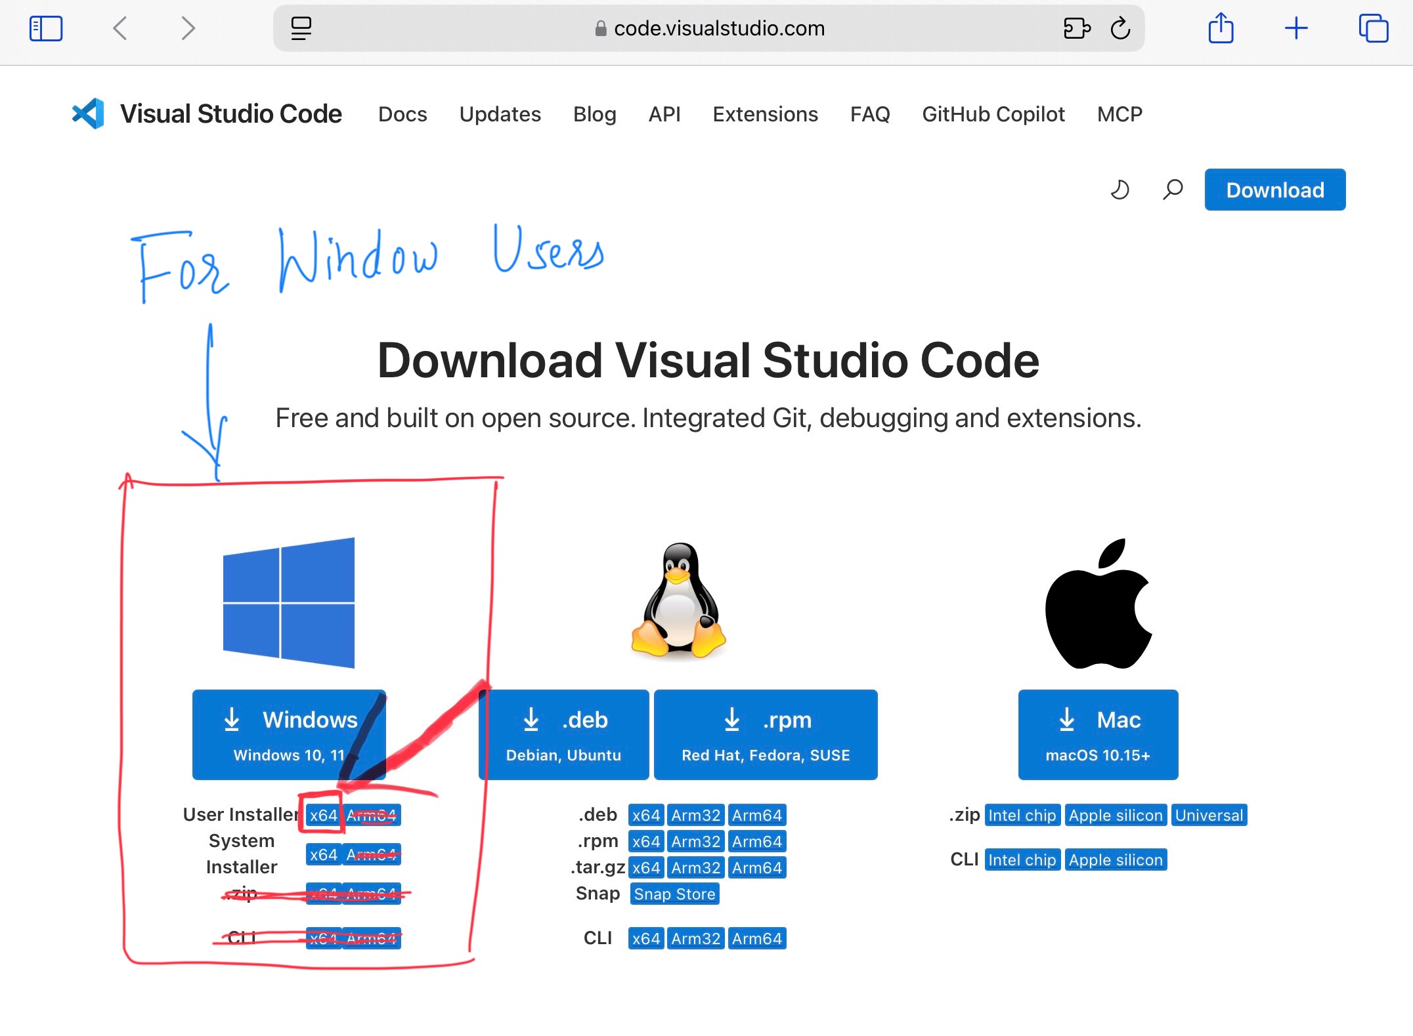The image size is (1413, 1036).
Task: Click the Download Visual Studio Code heading
Action: (708, 360)
